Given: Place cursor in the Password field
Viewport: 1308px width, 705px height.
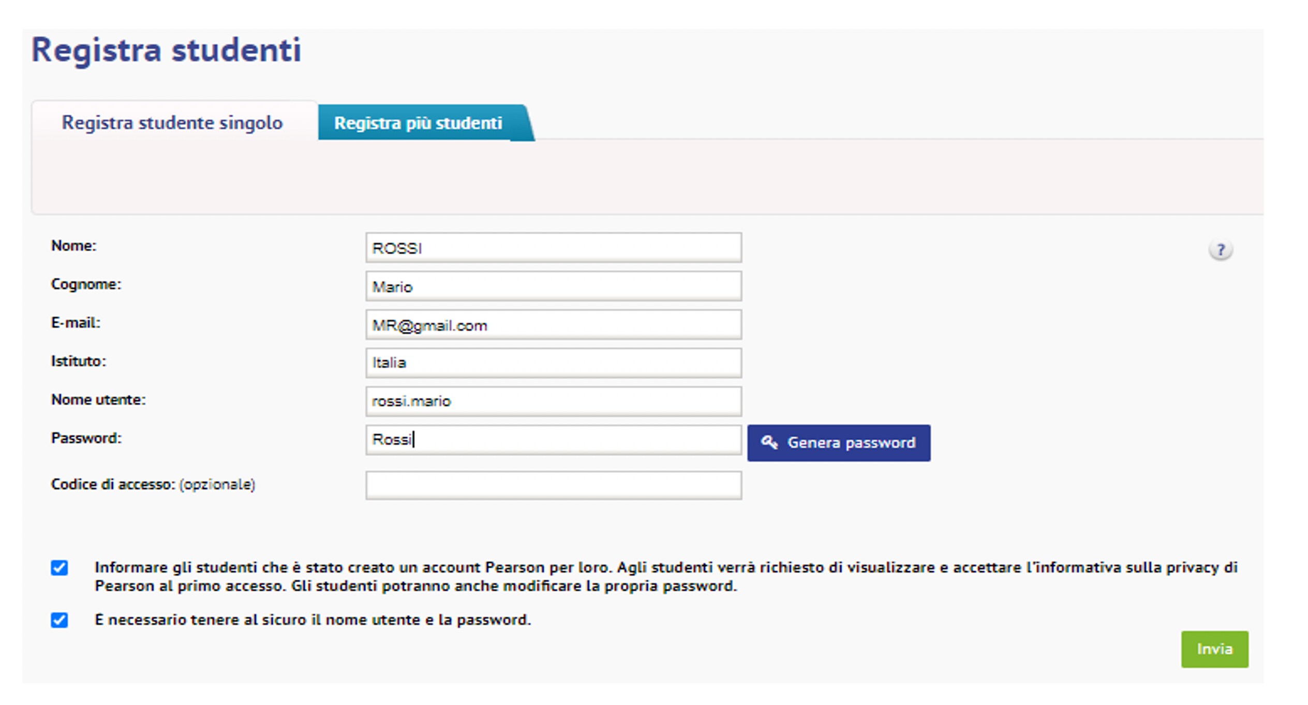Looking at the screenshot, I should click(x=553, y=440).
